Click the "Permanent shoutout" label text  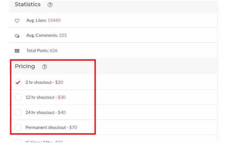click(x=46, y=128)
